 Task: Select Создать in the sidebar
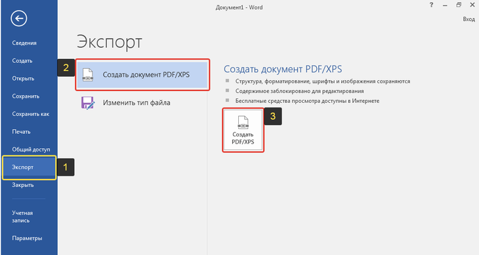(22, 61)
